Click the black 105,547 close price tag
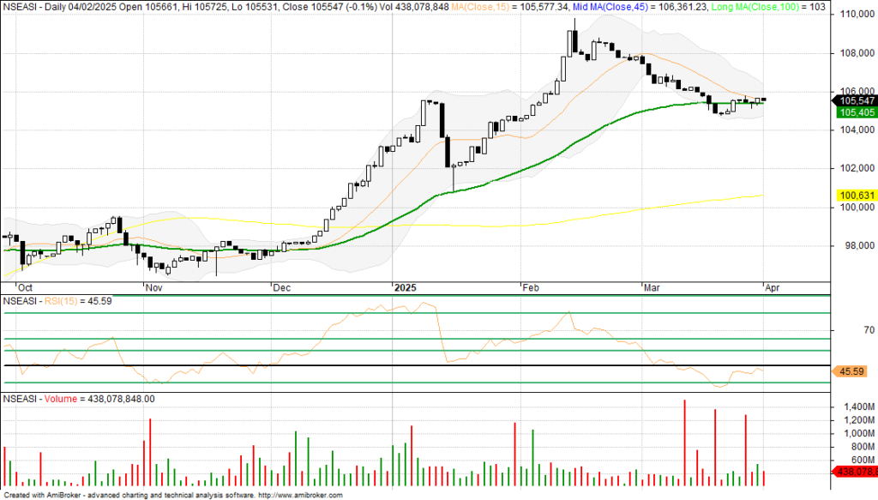The image size is (878, 500). (x=854, y=101)
